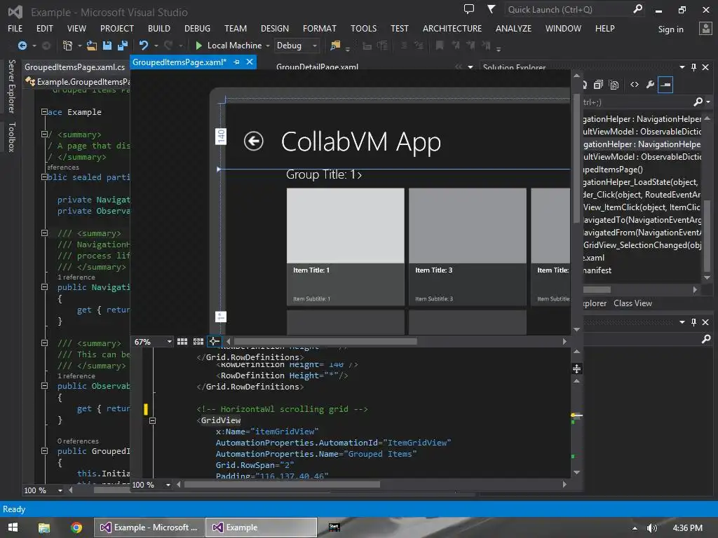Click the split pane swap icon in the XAML editor
The image size is (718, 538).
coord(577,368)
